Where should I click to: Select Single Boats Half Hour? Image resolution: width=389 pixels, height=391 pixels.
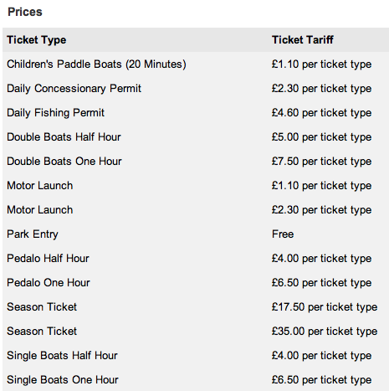[62, 356]
